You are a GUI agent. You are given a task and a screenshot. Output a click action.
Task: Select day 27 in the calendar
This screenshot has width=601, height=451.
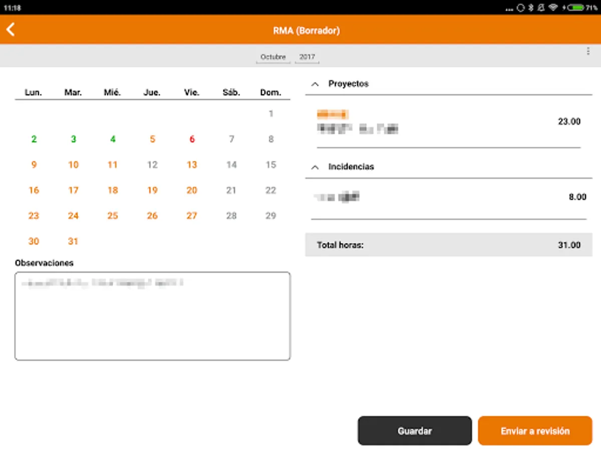pyautogui.click(x=192, y=216)
